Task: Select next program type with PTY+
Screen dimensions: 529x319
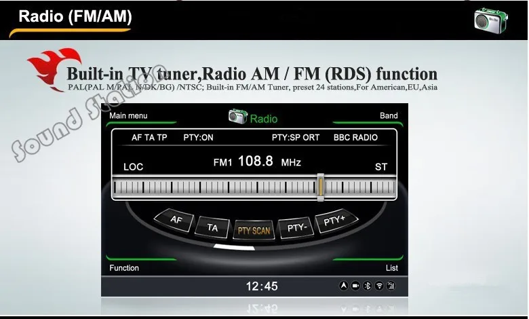Action: coord(335,221)
